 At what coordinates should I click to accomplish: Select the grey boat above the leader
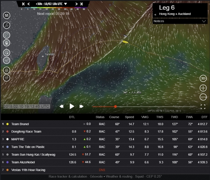[125, 36]
